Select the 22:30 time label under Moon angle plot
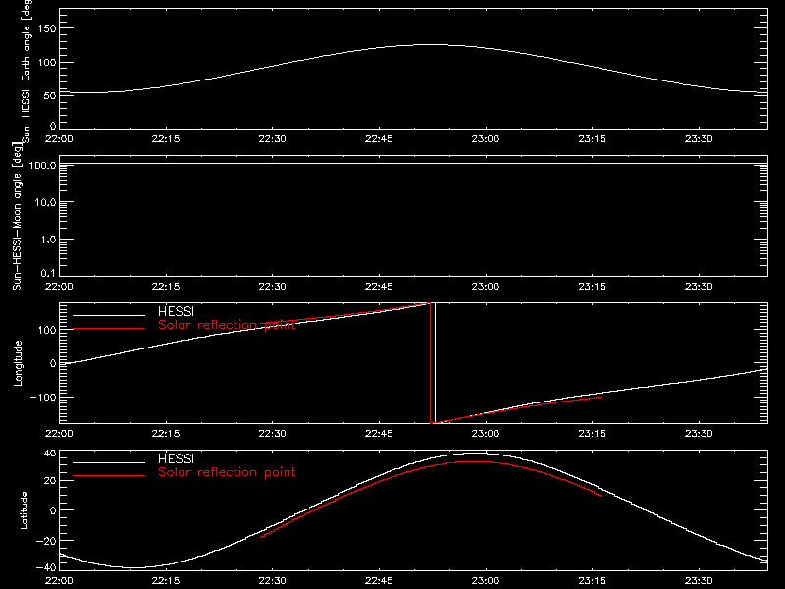Screen dimensions: 785x589 [273, 286]
